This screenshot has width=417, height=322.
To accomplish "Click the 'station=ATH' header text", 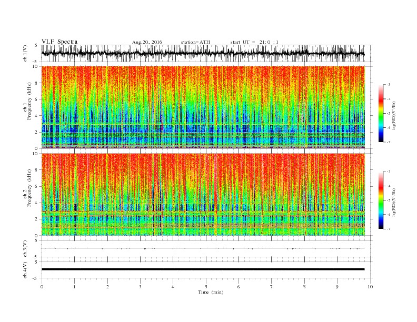I will click(x=195, y=42).
